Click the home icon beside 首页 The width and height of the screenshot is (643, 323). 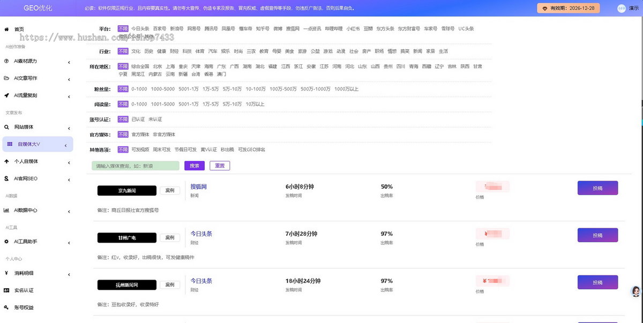pos(6,29)
